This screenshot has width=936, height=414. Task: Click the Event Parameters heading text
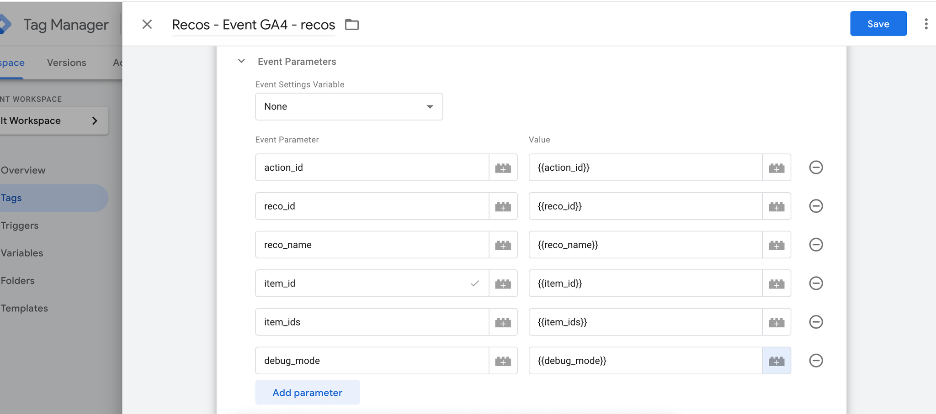[x=297, y=62]
